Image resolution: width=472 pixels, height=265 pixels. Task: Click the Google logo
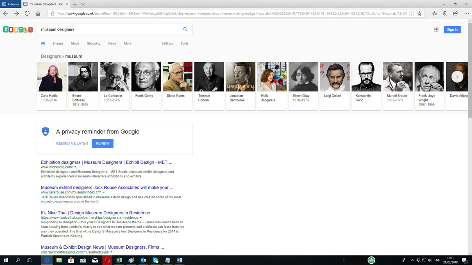18,29
